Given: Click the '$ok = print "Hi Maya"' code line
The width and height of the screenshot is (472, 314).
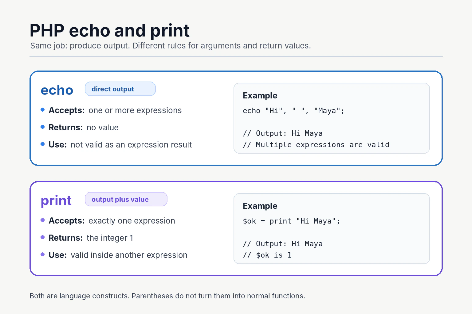Looking at the screenshot, I should (292, 221).
